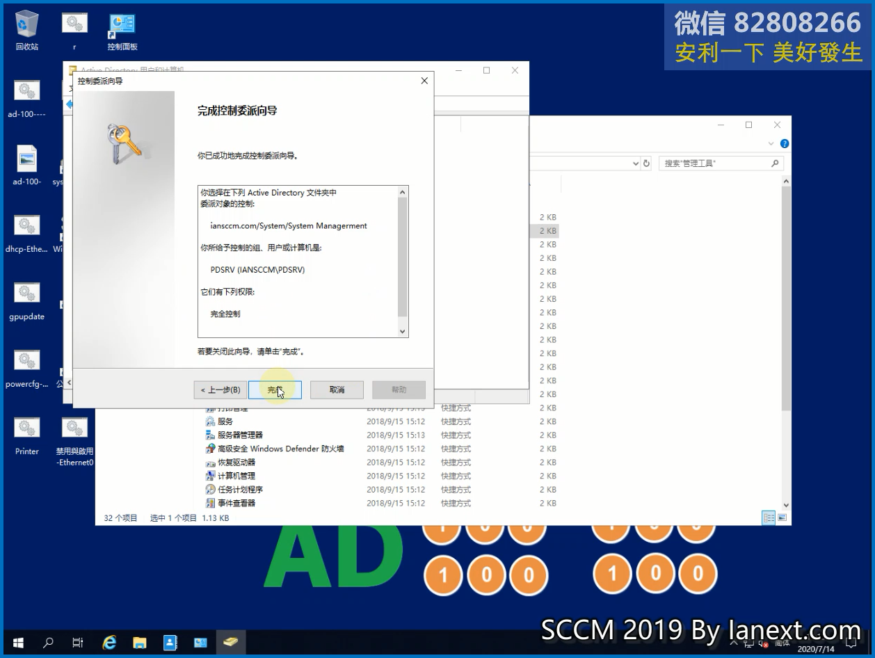The image size is (875, 658).
Task: Click the 事件查看器 shortcut icon in Explorer
Action: (210, 503)
